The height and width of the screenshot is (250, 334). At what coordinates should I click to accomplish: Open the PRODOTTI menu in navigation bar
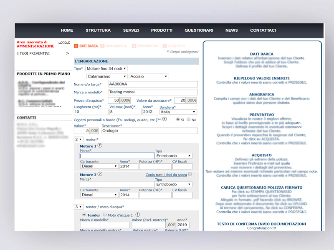(x=162, y=30)
